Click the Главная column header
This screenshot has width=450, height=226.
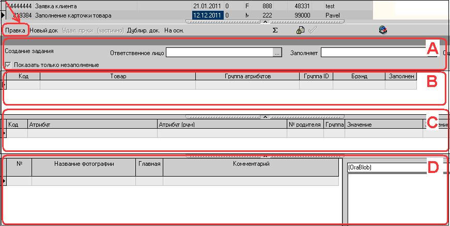(149, 167)
